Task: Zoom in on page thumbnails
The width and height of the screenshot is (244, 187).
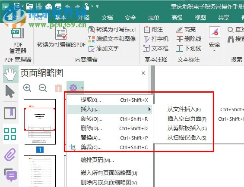Action: coord(27,88)
